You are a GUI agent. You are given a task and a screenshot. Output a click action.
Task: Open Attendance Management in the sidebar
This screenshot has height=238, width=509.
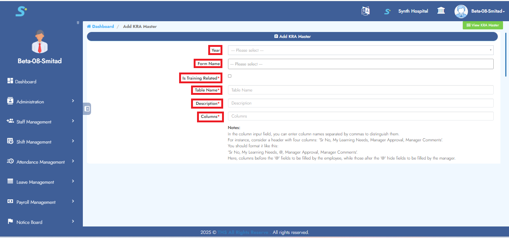tap(40, 162)
